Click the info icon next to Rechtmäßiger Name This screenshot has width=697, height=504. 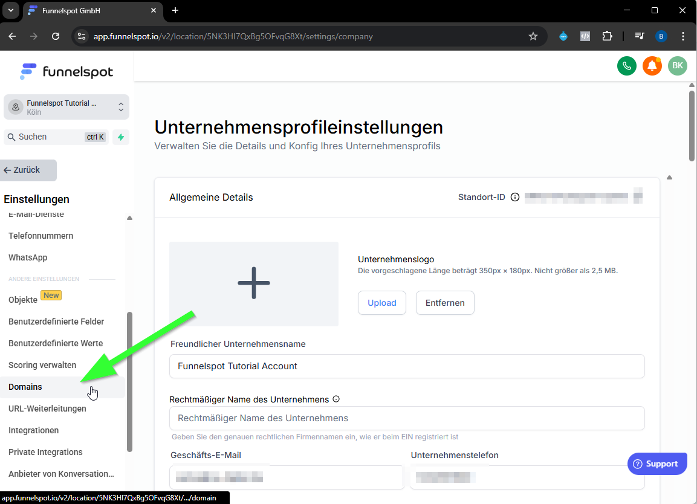[x=336, y=399]
